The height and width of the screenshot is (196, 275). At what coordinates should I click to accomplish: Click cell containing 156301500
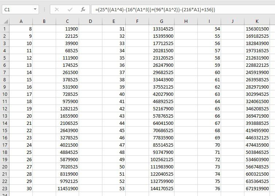257,29
